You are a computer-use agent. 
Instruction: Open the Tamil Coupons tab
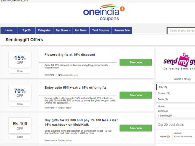pos(99,30)
